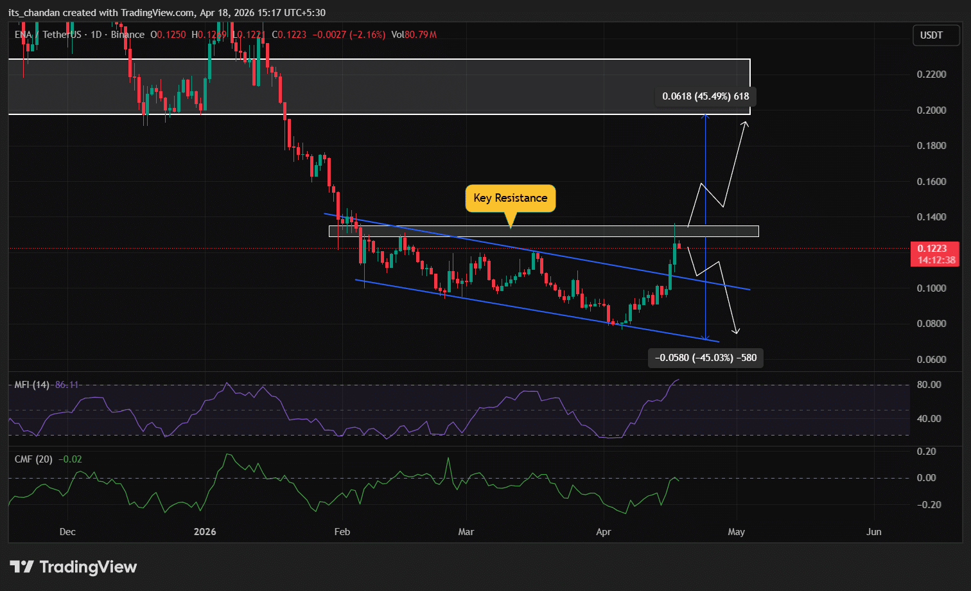Select the Feb label on time axis
The image size is (971, 591).
(342, 532)
